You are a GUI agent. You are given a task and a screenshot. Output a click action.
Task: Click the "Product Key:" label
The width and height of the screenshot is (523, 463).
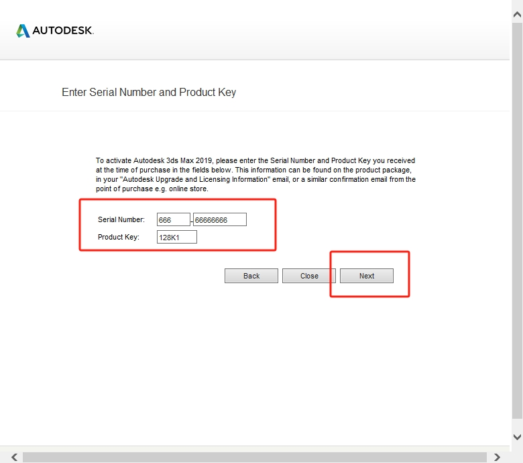[118, 237]
